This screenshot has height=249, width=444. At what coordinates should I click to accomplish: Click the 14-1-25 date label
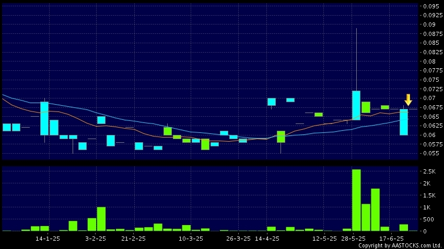coord(48,239)
